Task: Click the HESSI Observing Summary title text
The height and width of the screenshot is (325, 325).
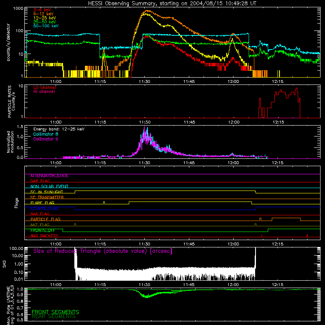Action: (172, 3)
